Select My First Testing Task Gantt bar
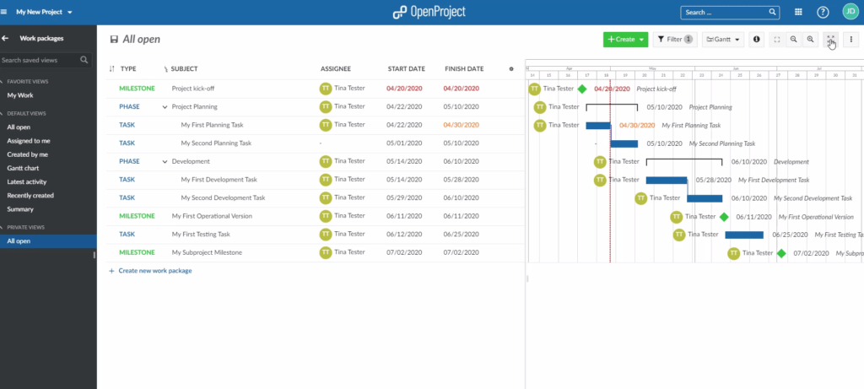 (744, 235)
